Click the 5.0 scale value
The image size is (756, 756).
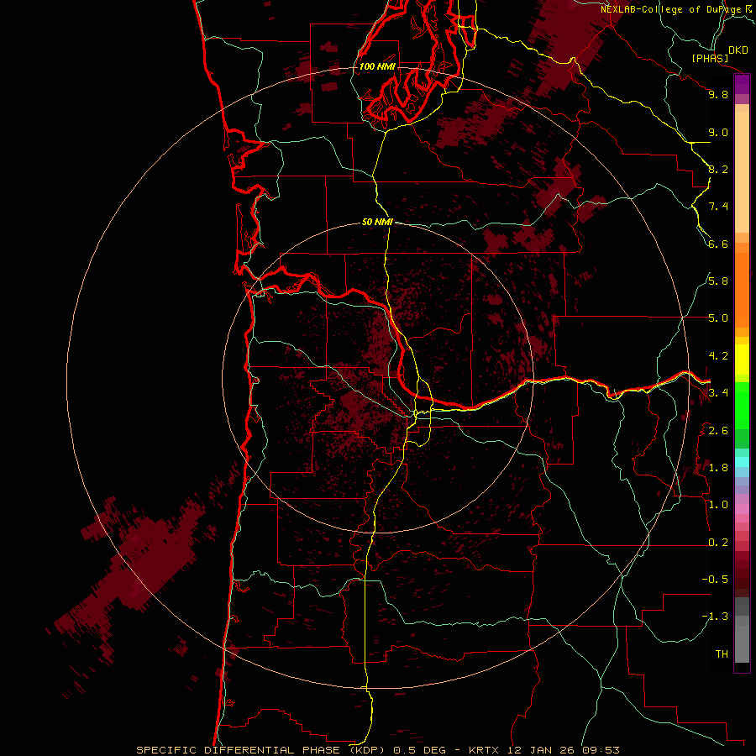point(718,318)
